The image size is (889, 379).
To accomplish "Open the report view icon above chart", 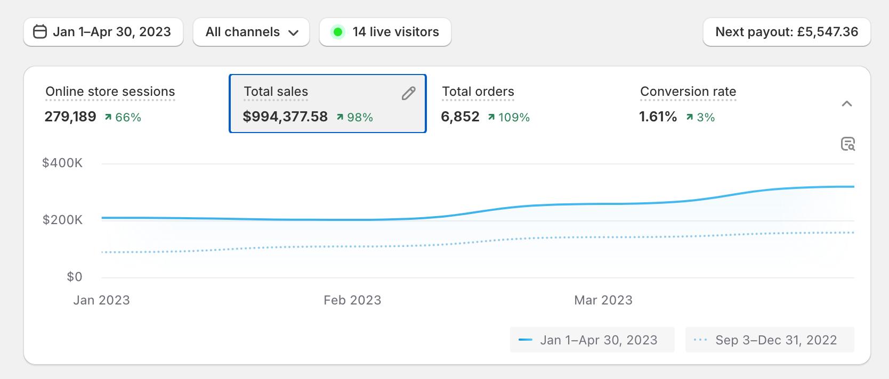I will coord(847,144).
